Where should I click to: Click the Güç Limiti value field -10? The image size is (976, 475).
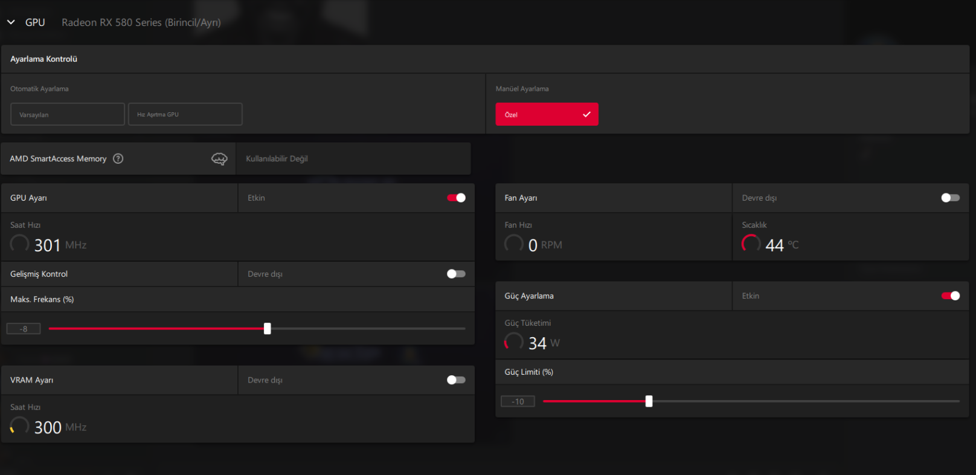pyautogui.click(x=518, y=401)
